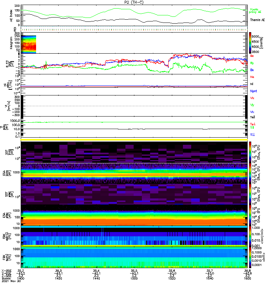Screen dimensions: 268x286
Task: Click the SST electrons Eflux color bar
Action: point(250,194)
